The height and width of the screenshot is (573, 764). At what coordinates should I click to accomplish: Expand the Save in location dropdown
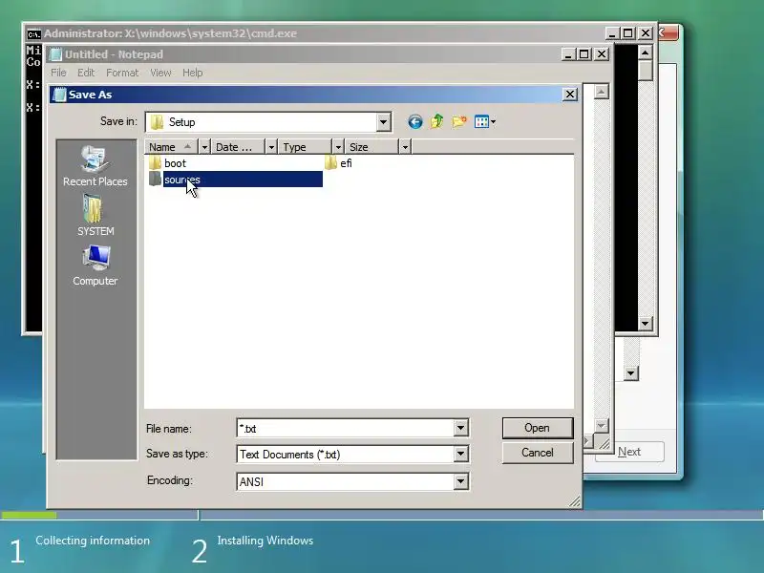point(384,122)
